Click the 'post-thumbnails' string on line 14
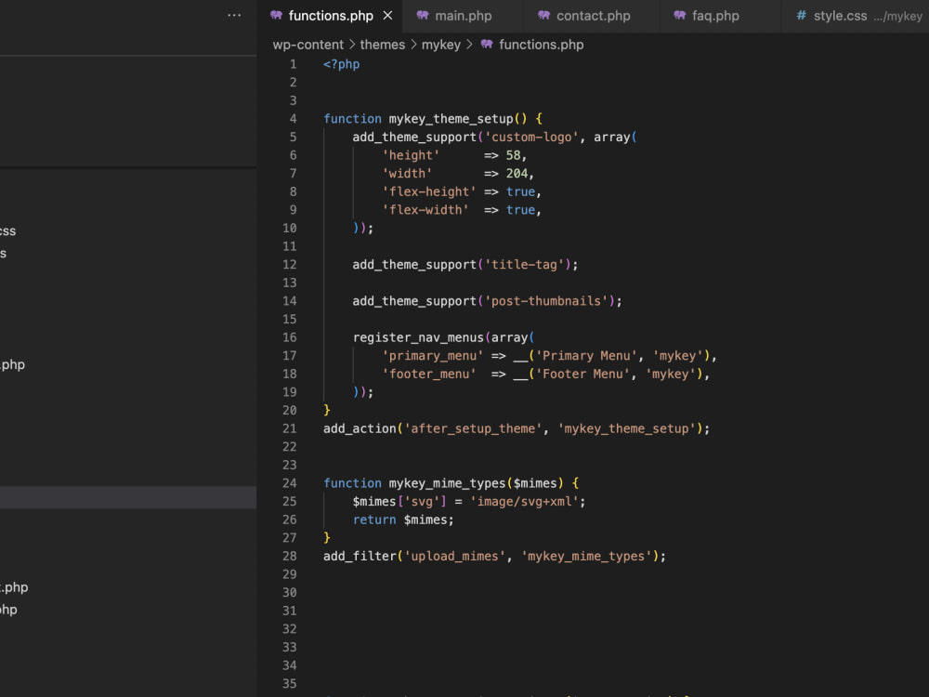The image size is (929, 697). point(546,301)
